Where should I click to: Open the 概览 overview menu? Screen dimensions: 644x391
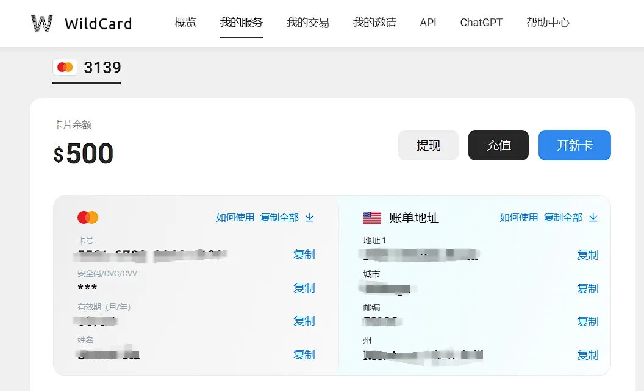(x=185, y=23)
